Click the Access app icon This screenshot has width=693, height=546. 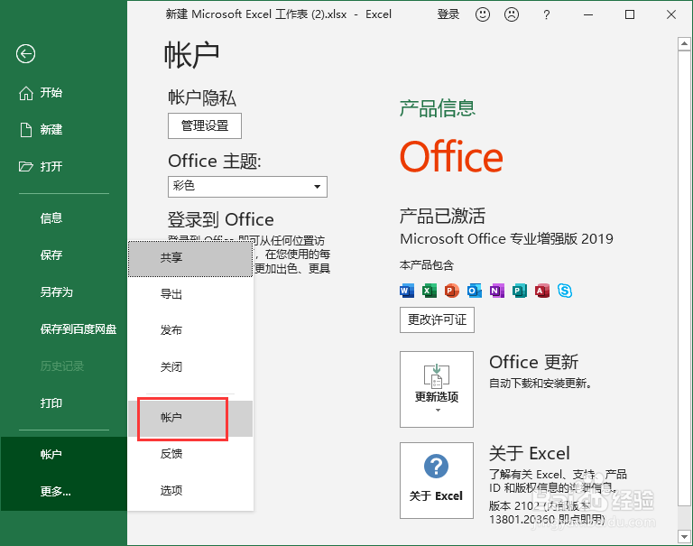pyautogui.click(x=541, y=291)
